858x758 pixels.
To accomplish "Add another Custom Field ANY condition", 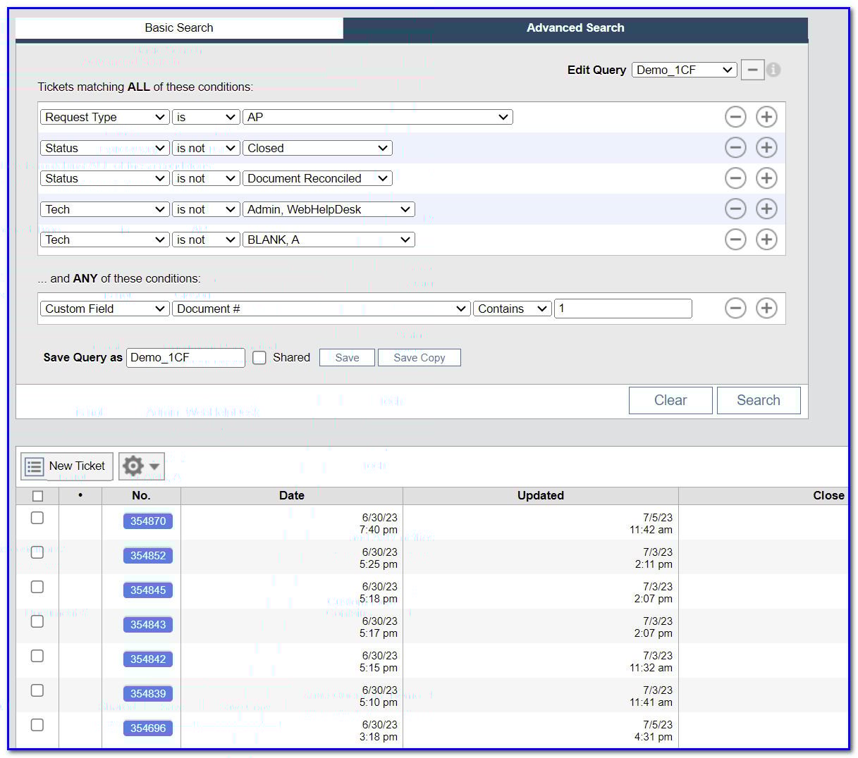I will click(x=766, y=309).
